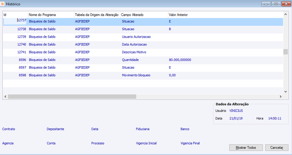Select the row with Id 12737
Viewport: 292px width, 155px height.
[143, 22]
